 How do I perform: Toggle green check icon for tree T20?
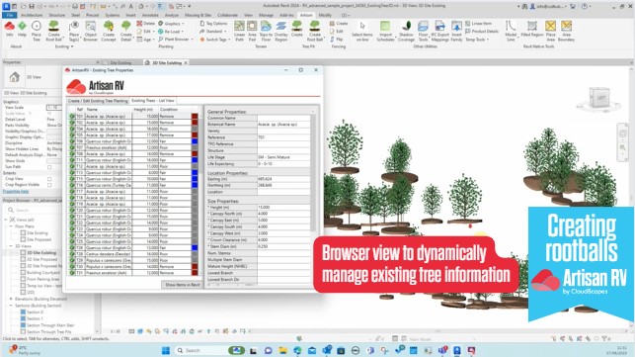(72, 210)
